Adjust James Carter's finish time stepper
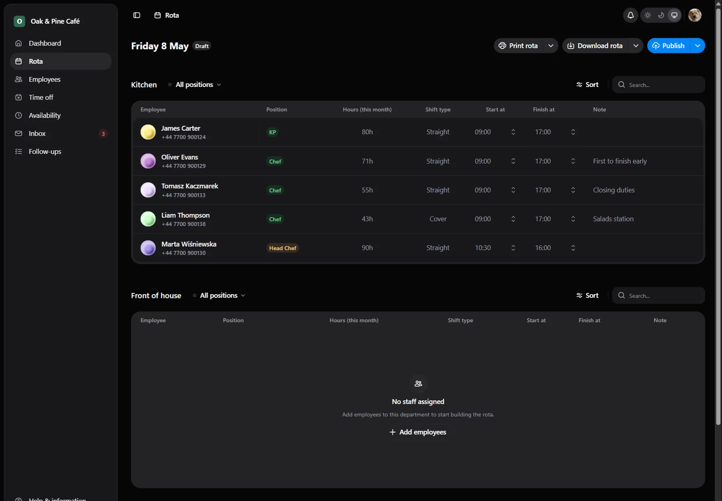This screenshot has height=501, width=722. [573, 132]
